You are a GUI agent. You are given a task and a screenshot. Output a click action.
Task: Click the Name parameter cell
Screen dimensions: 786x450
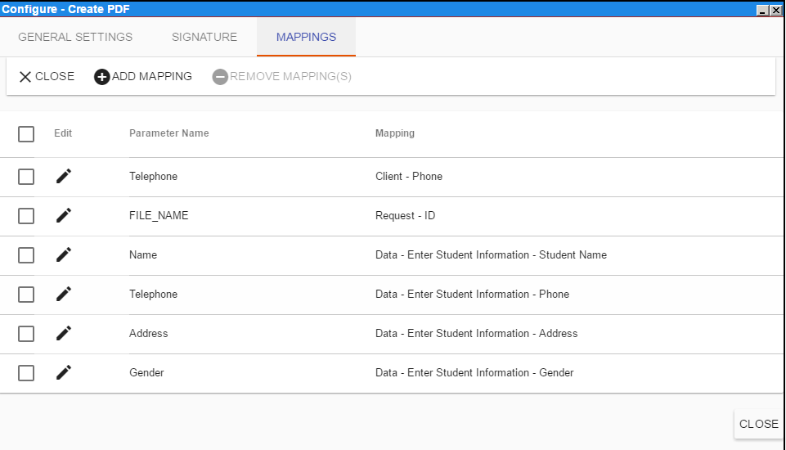[143, 254]
